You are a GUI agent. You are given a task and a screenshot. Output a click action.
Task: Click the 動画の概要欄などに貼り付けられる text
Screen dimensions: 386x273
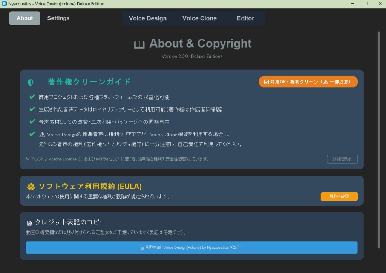point(106,232)
